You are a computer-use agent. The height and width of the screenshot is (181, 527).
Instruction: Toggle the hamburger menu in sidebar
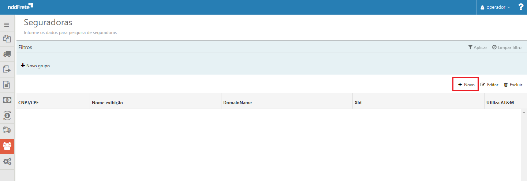click(7, 25)
